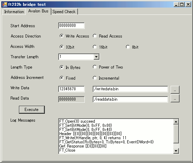
Task: Click log line starting 'FT_GetStatus(RxBytes=3'
Action: point(106,142)
